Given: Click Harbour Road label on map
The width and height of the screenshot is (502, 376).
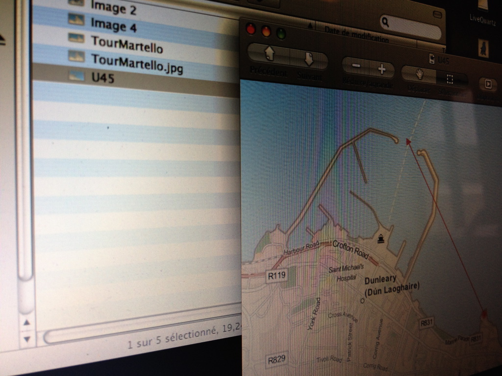Looking at the screenshot, I should point(301,248).
